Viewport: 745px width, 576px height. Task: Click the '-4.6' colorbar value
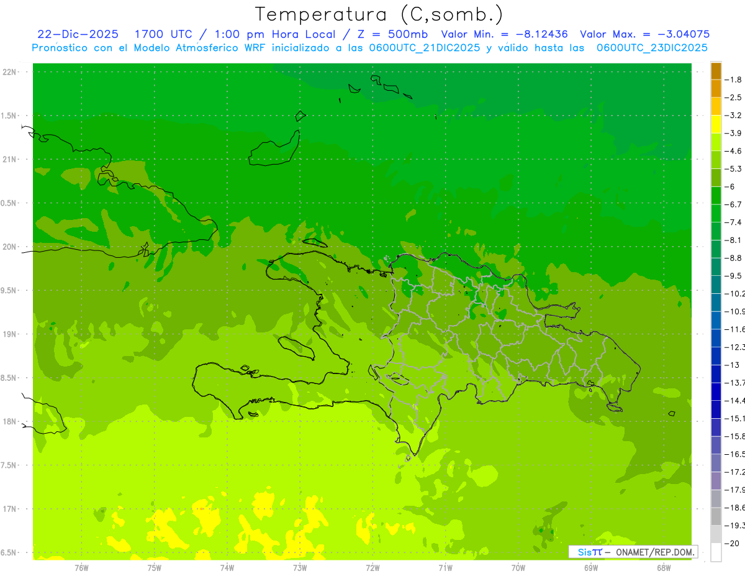734,151
